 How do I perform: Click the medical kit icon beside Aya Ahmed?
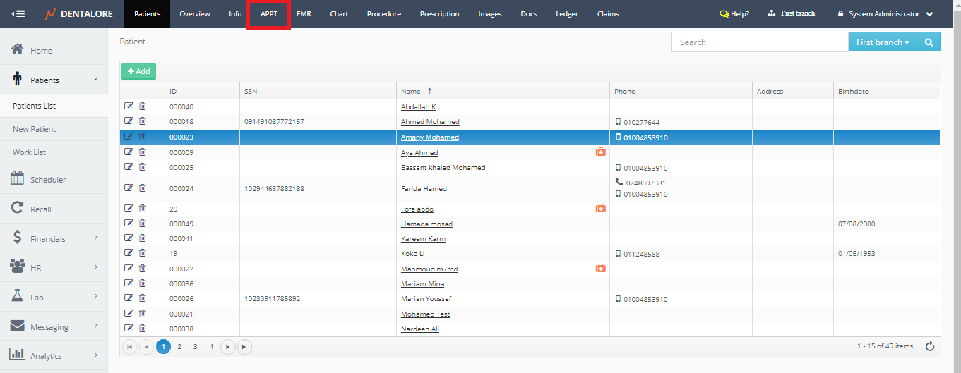coord(601,152)
